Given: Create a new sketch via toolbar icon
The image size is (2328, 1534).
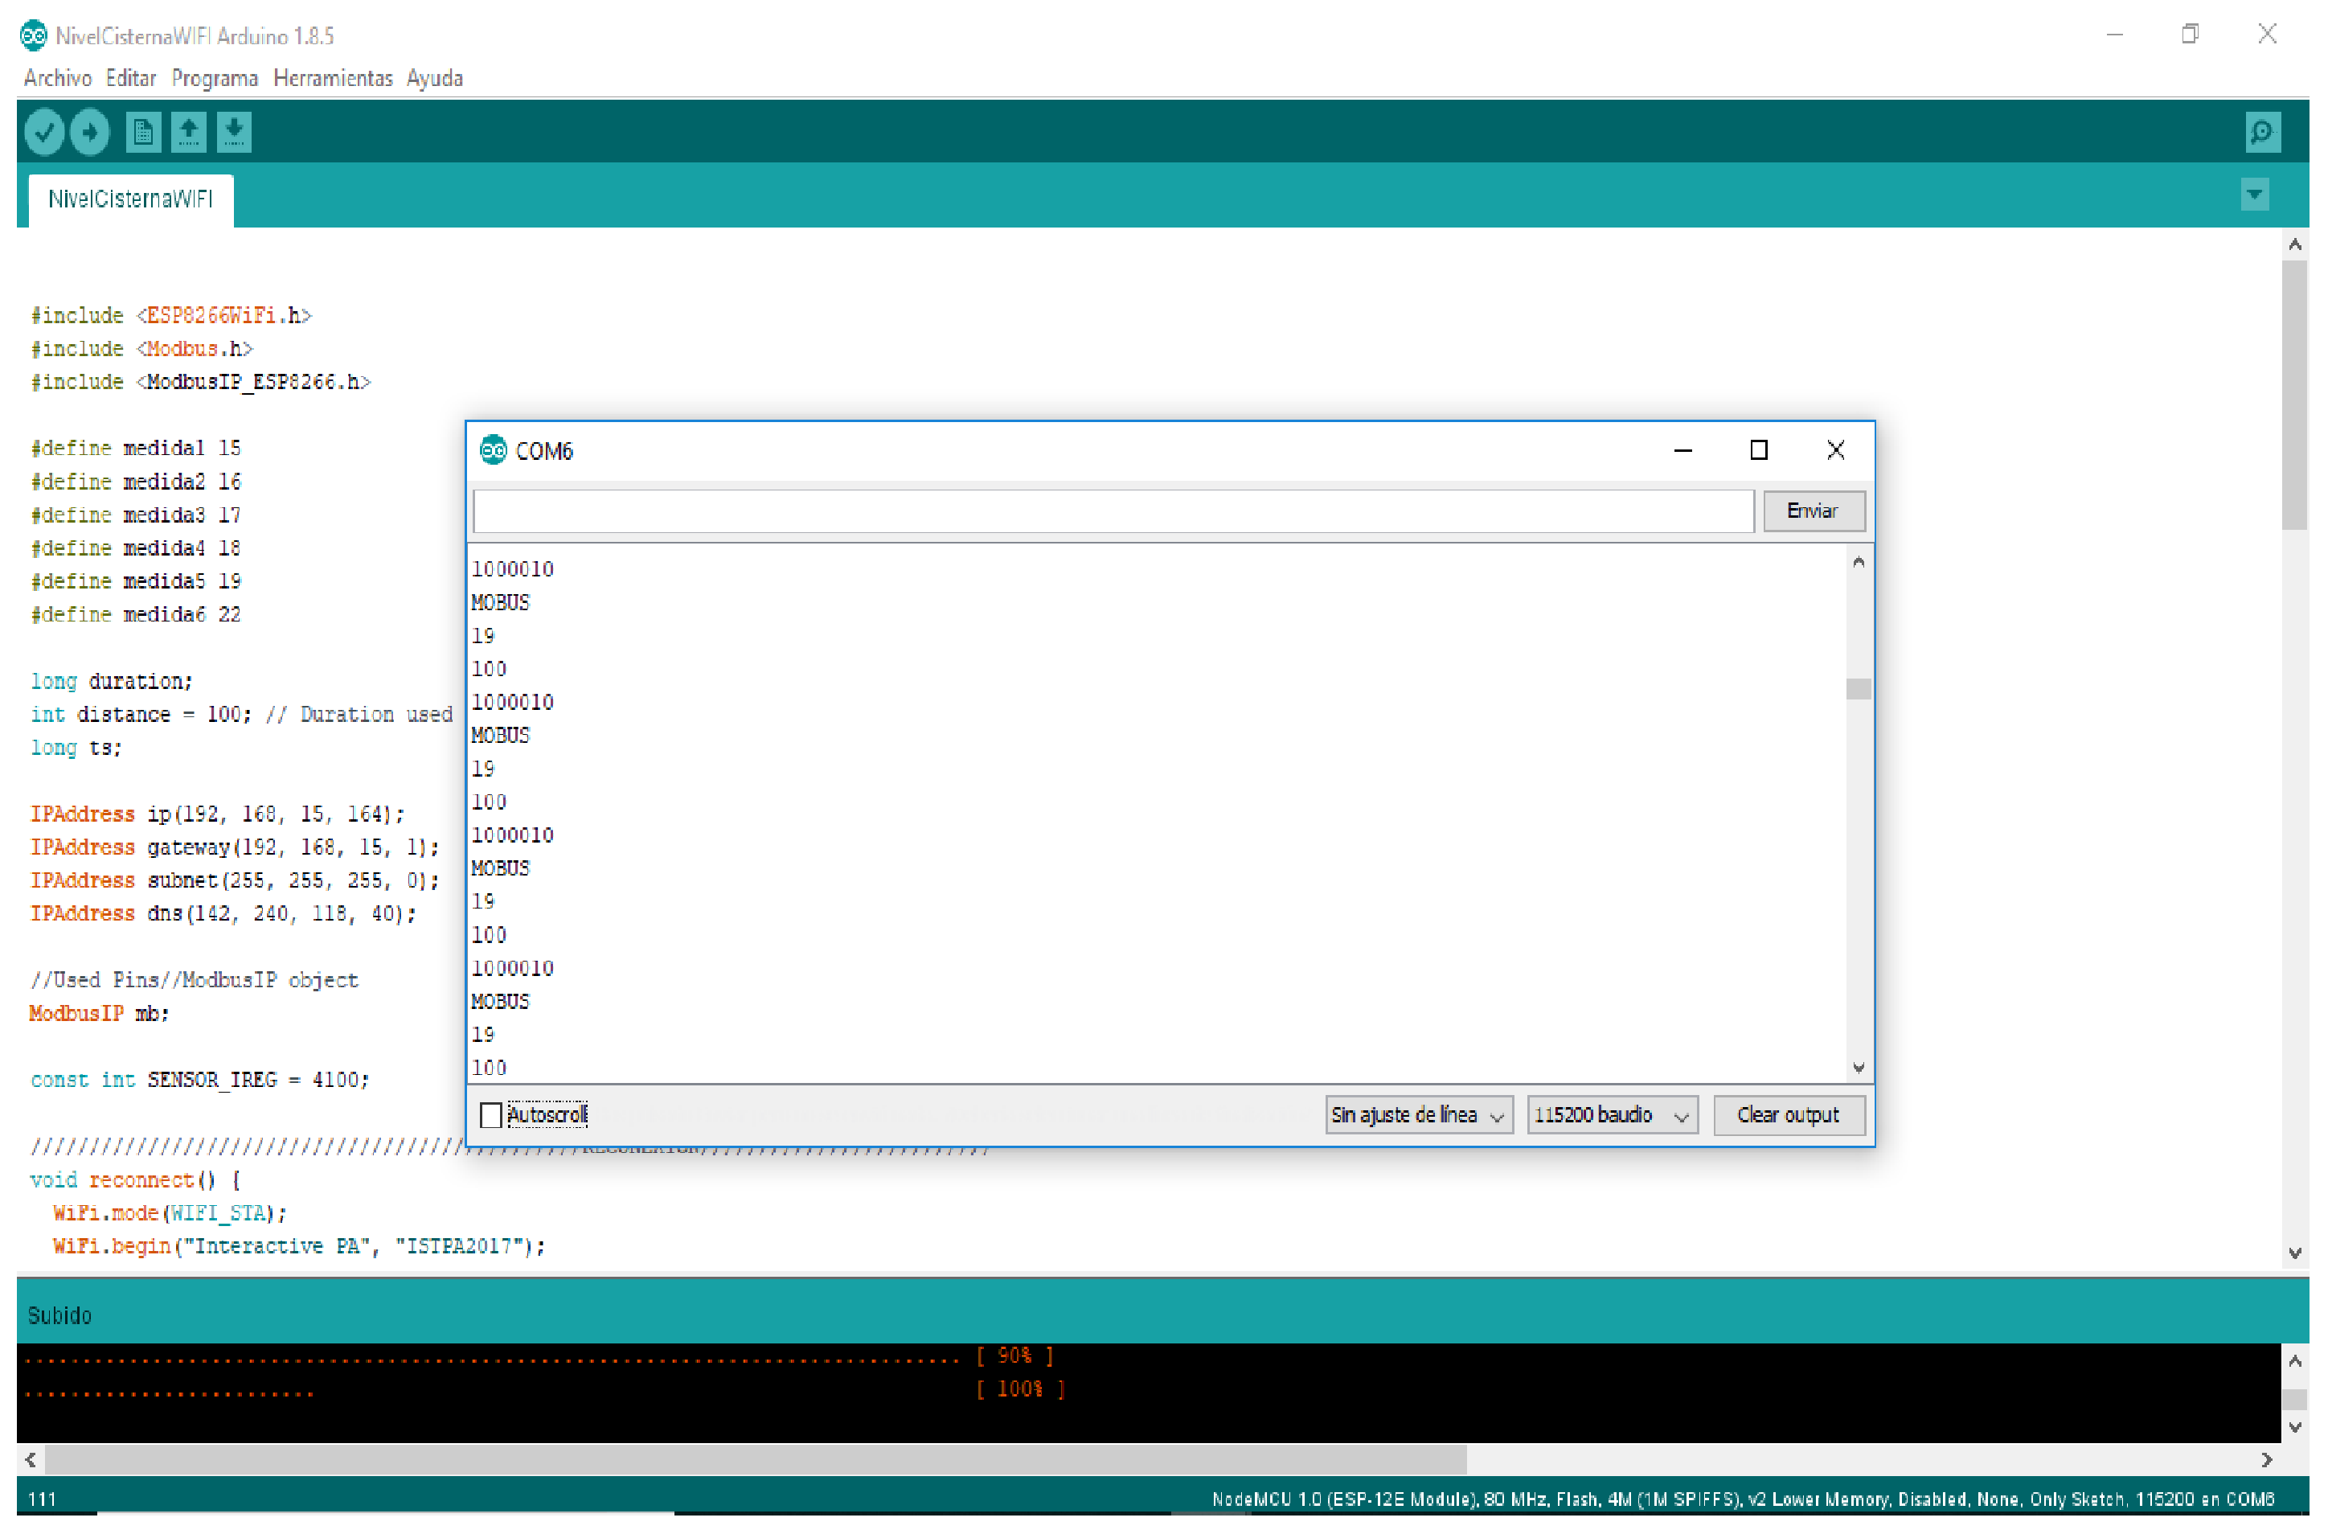Looking at the screenshot, I should point(143,131).
